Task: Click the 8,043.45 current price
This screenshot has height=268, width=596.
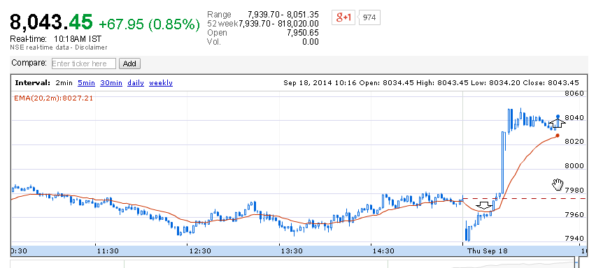Action: point(51,22)
